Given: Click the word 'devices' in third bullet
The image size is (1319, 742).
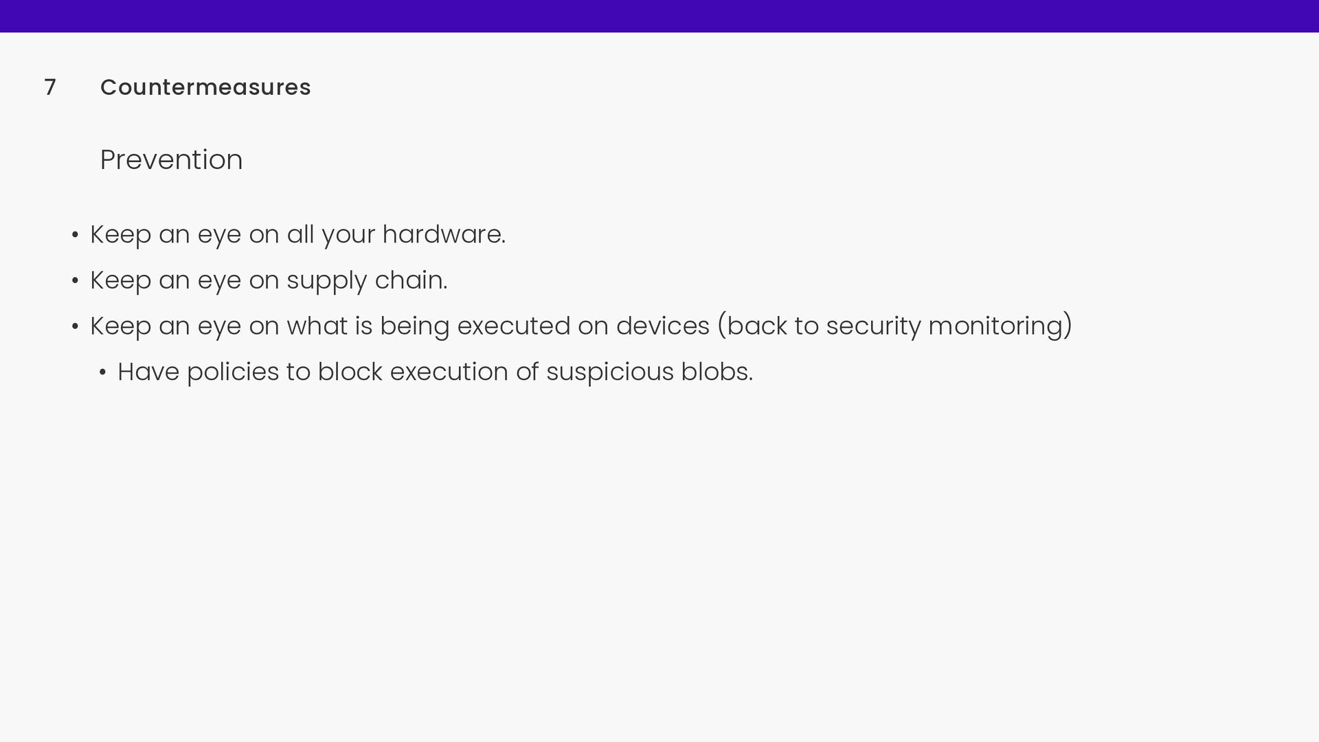Looking at the screenshot, I should pos(662,326).
